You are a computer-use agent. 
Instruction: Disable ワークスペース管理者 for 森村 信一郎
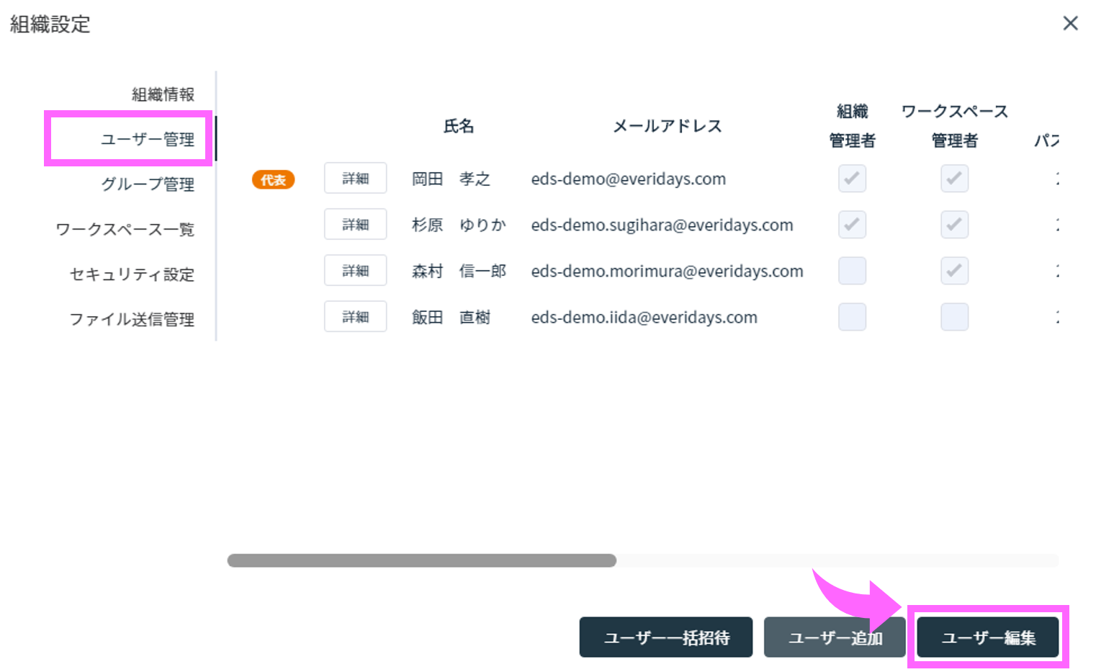point(954,270)
